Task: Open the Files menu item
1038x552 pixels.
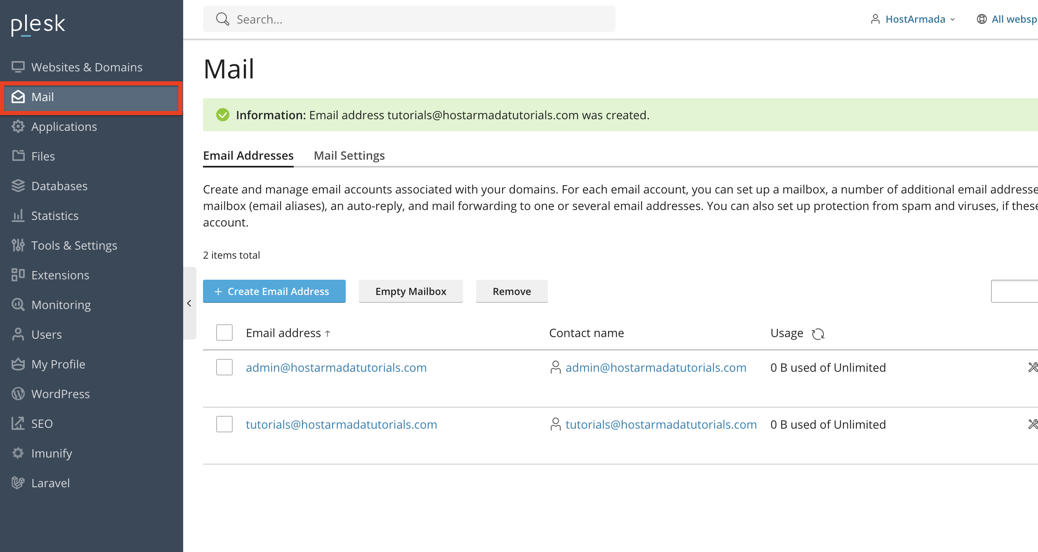Action: click(92, 156)
